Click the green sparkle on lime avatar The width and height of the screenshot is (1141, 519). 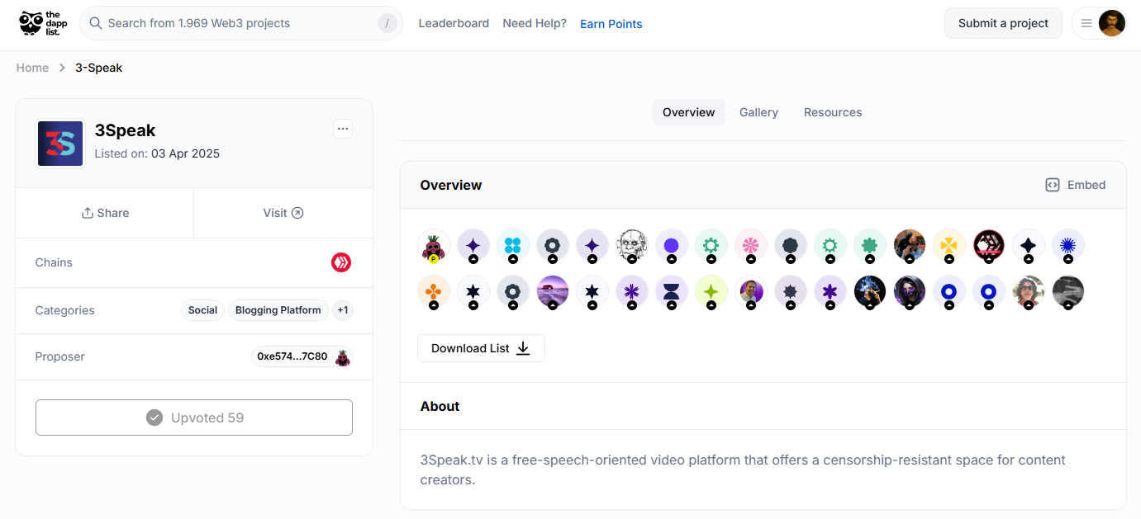point(711,292)
